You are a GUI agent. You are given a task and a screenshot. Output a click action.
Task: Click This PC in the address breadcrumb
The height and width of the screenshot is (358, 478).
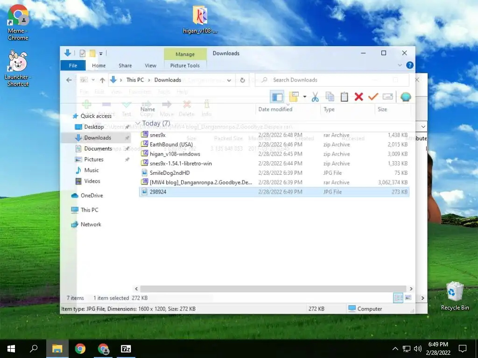coord(135,80)
